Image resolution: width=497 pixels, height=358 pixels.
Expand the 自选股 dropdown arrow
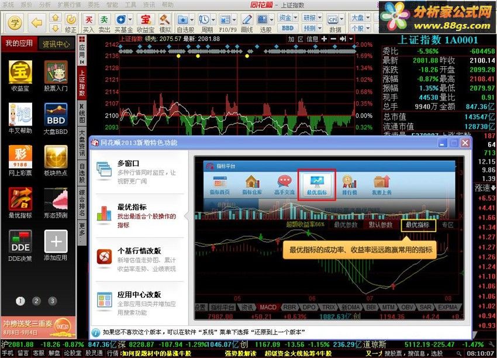pyautogui.click(x=192, y=20)
